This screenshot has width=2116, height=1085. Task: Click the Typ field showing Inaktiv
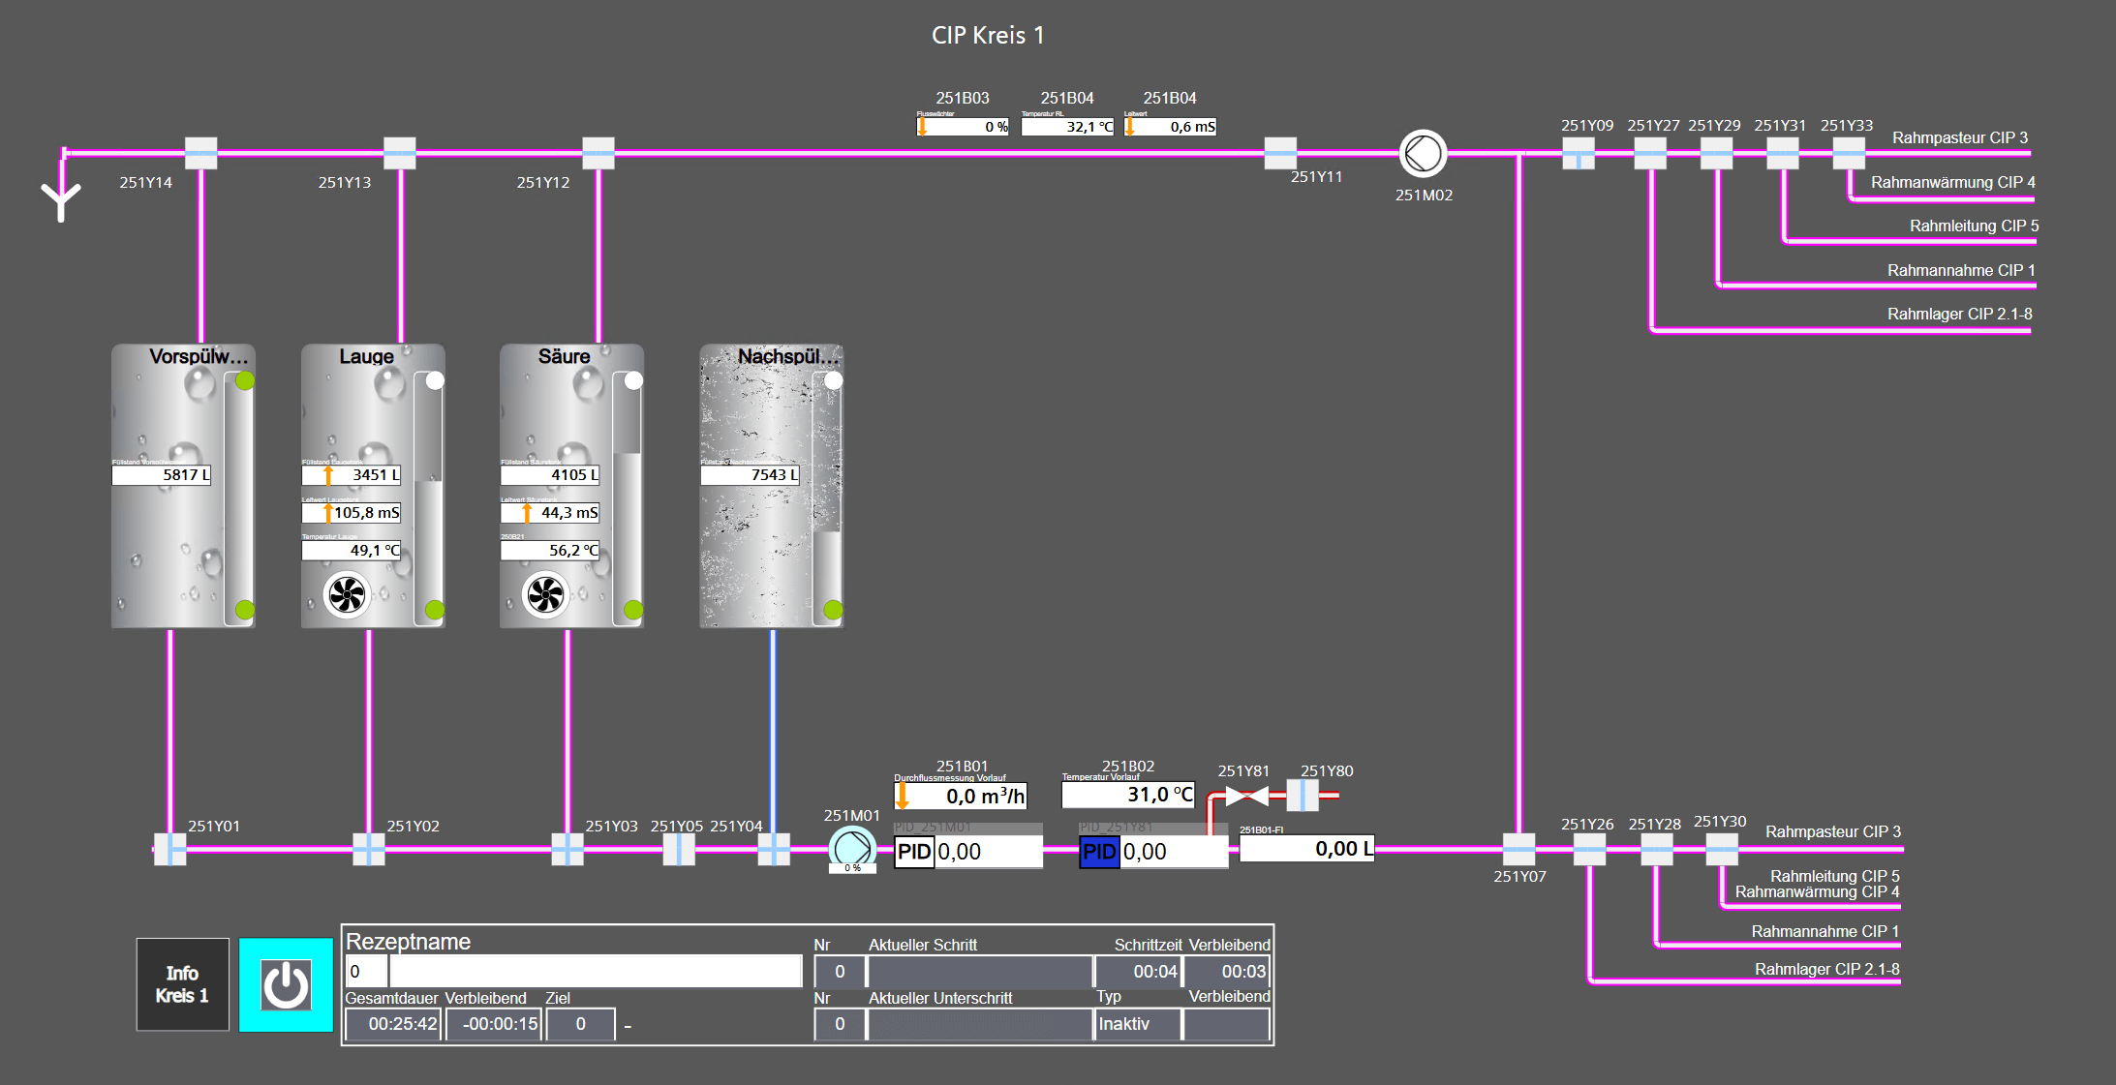1138,1024
